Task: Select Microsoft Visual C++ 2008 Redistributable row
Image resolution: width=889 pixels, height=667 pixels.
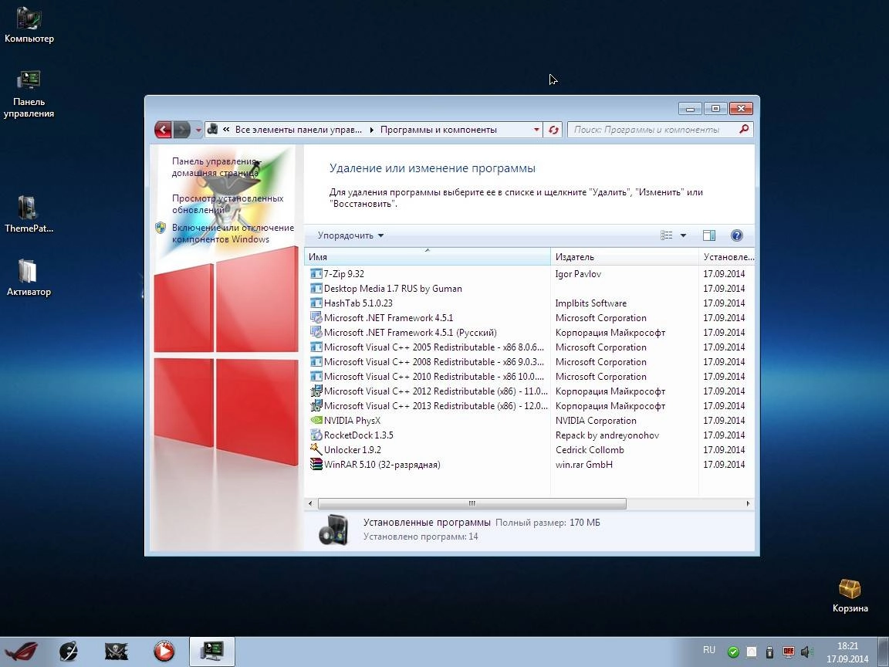Action: [x=529, y=362]
